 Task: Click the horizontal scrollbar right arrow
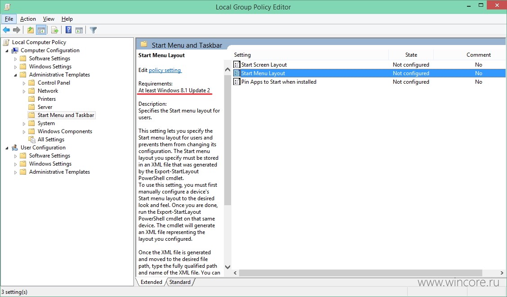click(502, 273)
